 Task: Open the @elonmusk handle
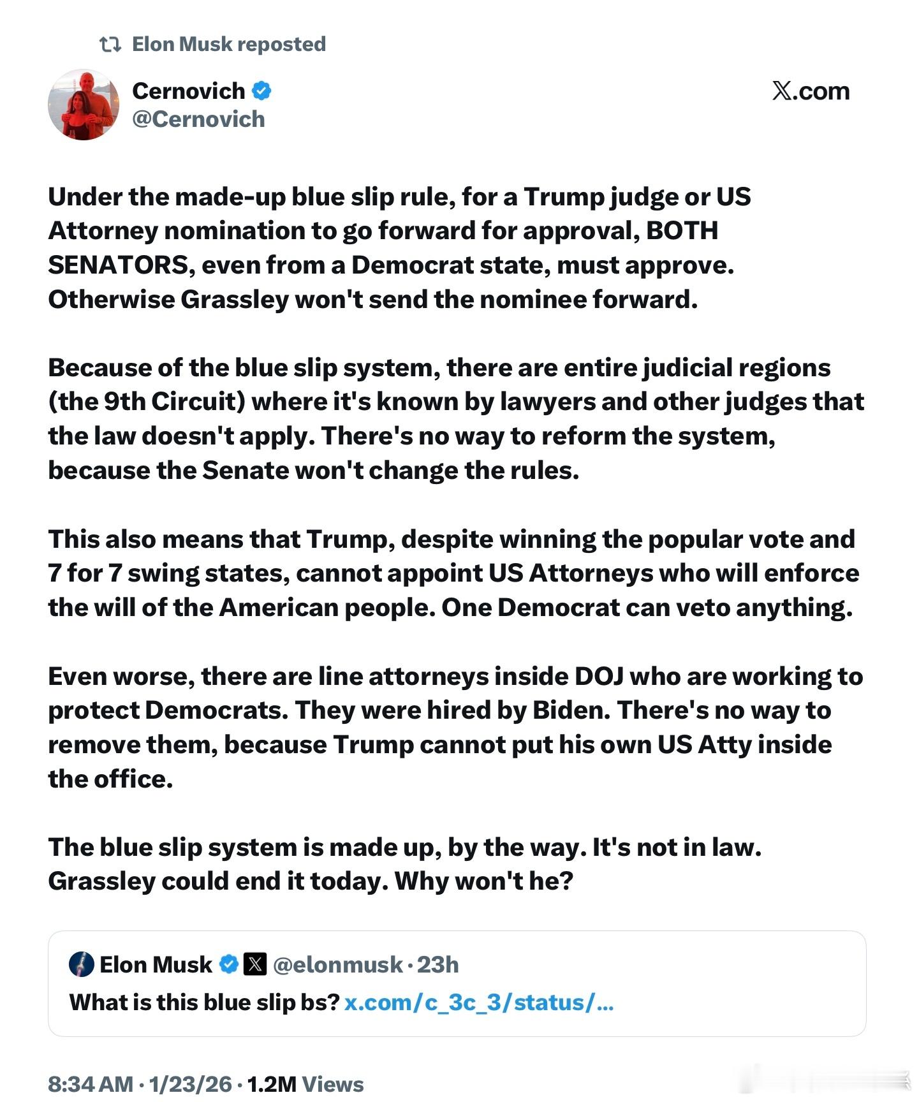(x=338, y=964)
